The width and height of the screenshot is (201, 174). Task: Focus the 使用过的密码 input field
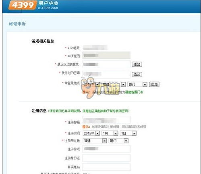point(106,75)
